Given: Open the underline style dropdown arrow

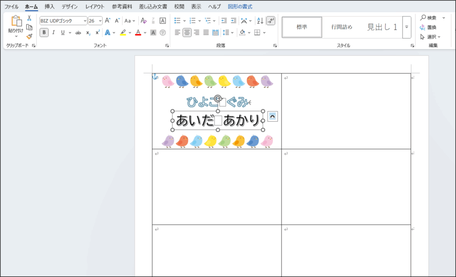Looking at the screenshot, I should click(x=70, y=33).
